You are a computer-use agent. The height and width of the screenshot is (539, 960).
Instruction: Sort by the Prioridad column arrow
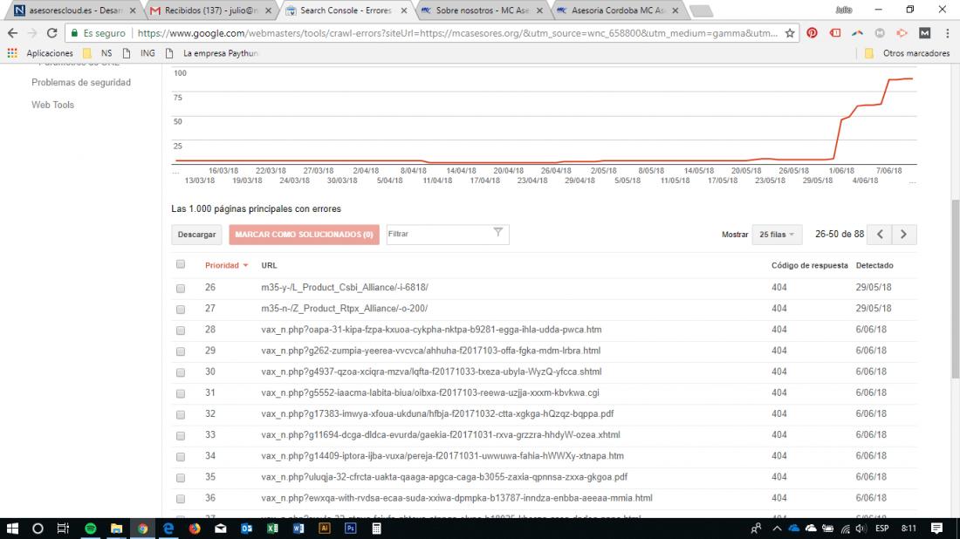[x=245, y=265]
